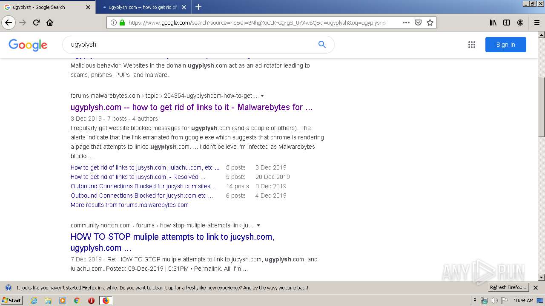Show site information icon in address bar

click(114, 23)
